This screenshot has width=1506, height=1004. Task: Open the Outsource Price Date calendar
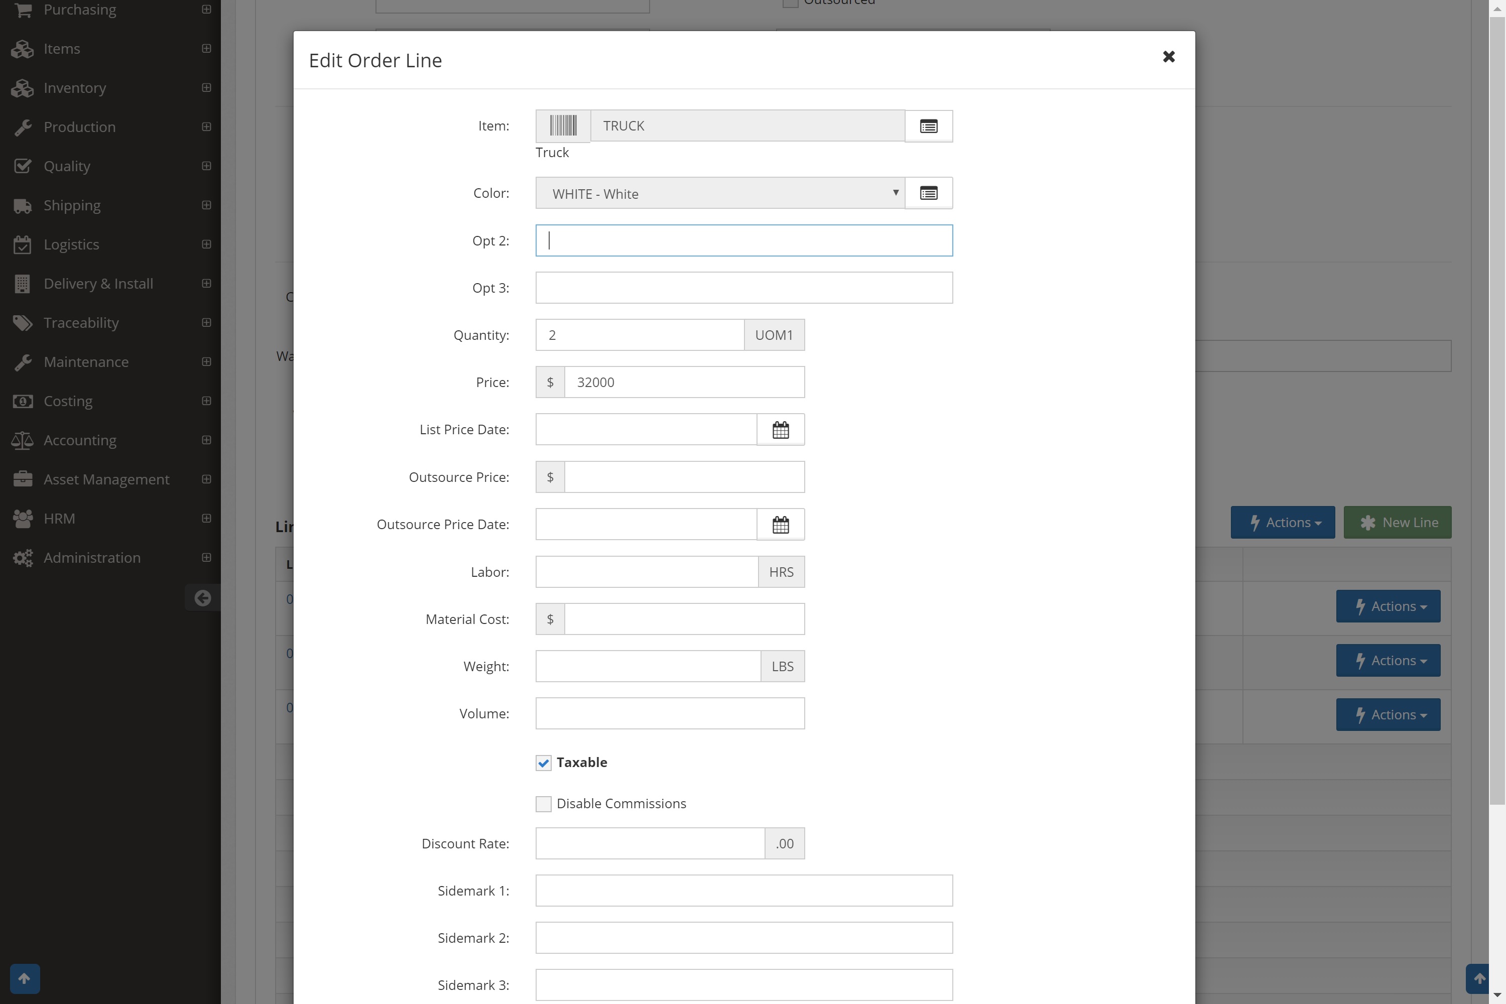click(x=781, y=525)
